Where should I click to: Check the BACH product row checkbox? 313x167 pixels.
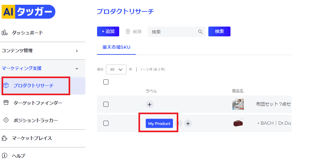(x=106, y=123)
